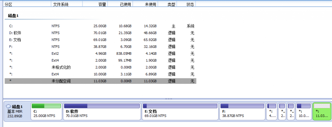Click the 4.14GB unused value
The height and width of the screenshot is (127, 332).
(x=151, y=54)
